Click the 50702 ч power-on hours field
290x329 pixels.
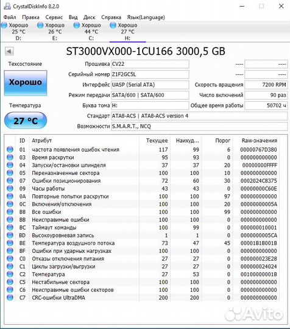266,105
